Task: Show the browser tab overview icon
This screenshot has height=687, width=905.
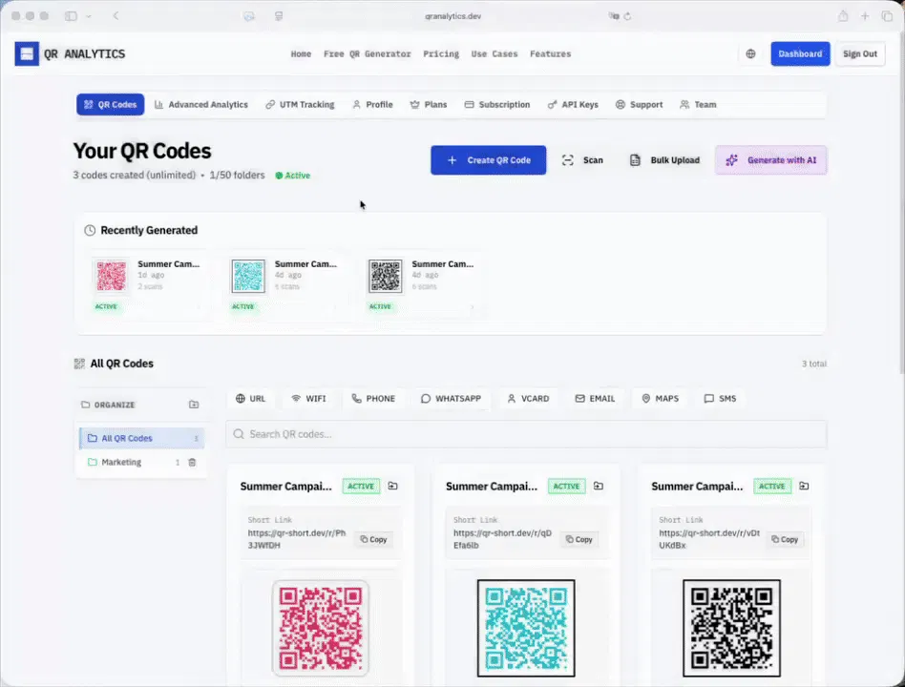Action: coord(887,16)
